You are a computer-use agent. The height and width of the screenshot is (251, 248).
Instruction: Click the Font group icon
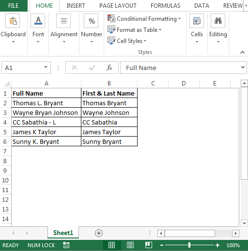click(x=38, y=21)
